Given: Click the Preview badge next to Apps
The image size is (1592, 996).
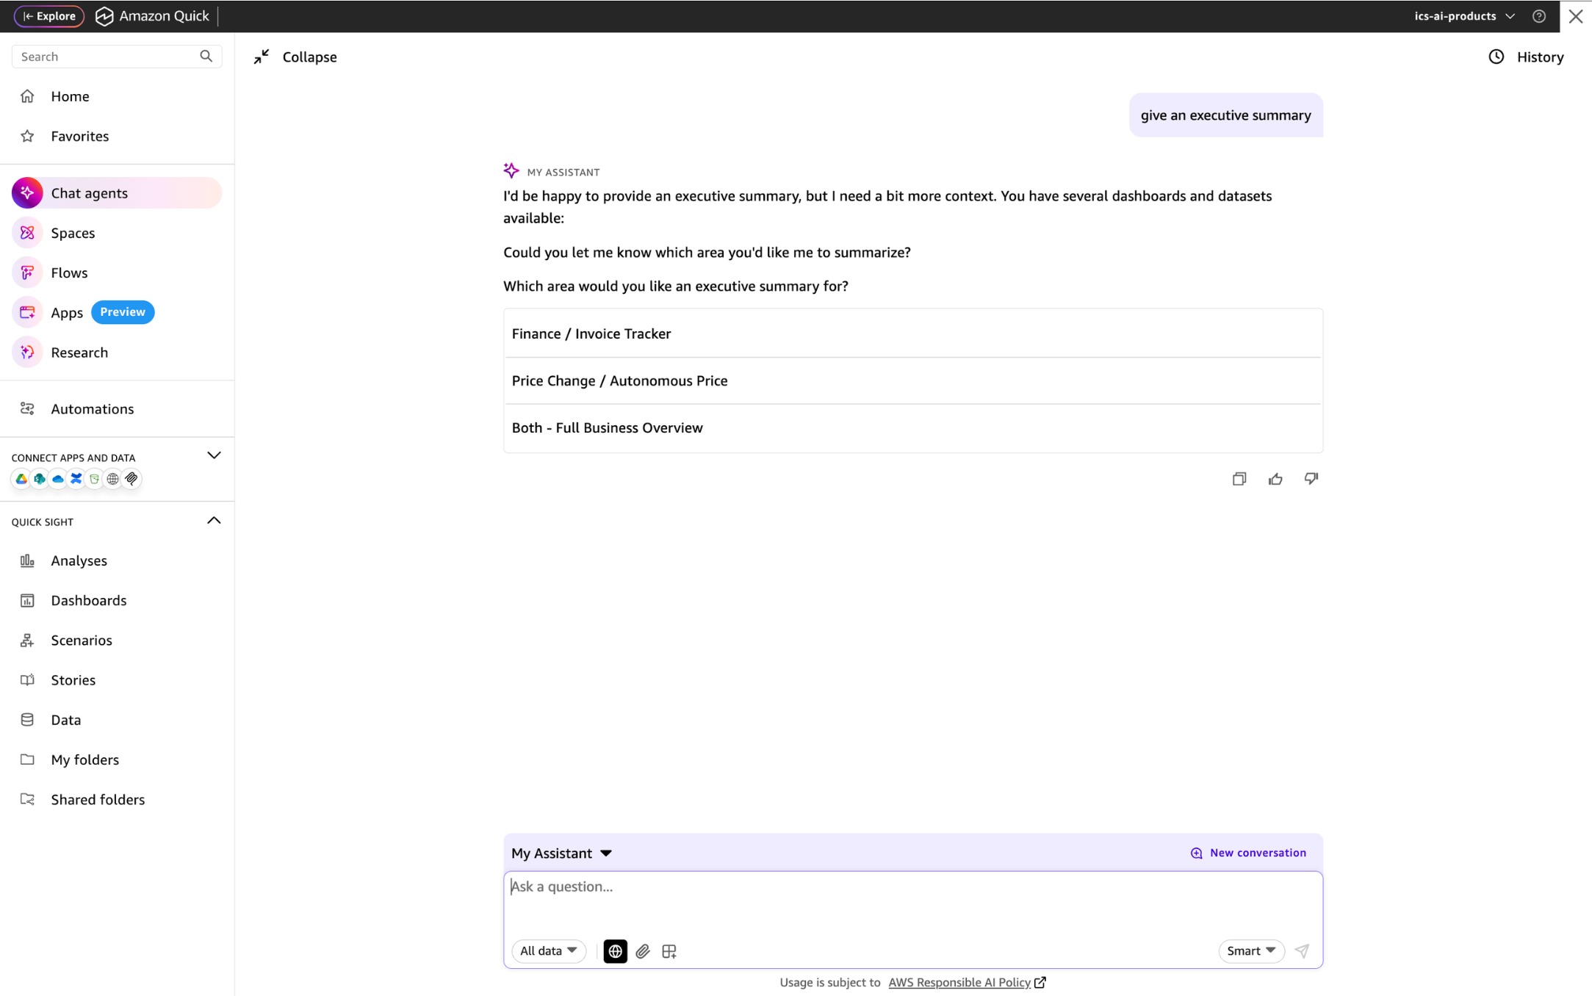Looking at the screenshot, I should coord(123,312).
